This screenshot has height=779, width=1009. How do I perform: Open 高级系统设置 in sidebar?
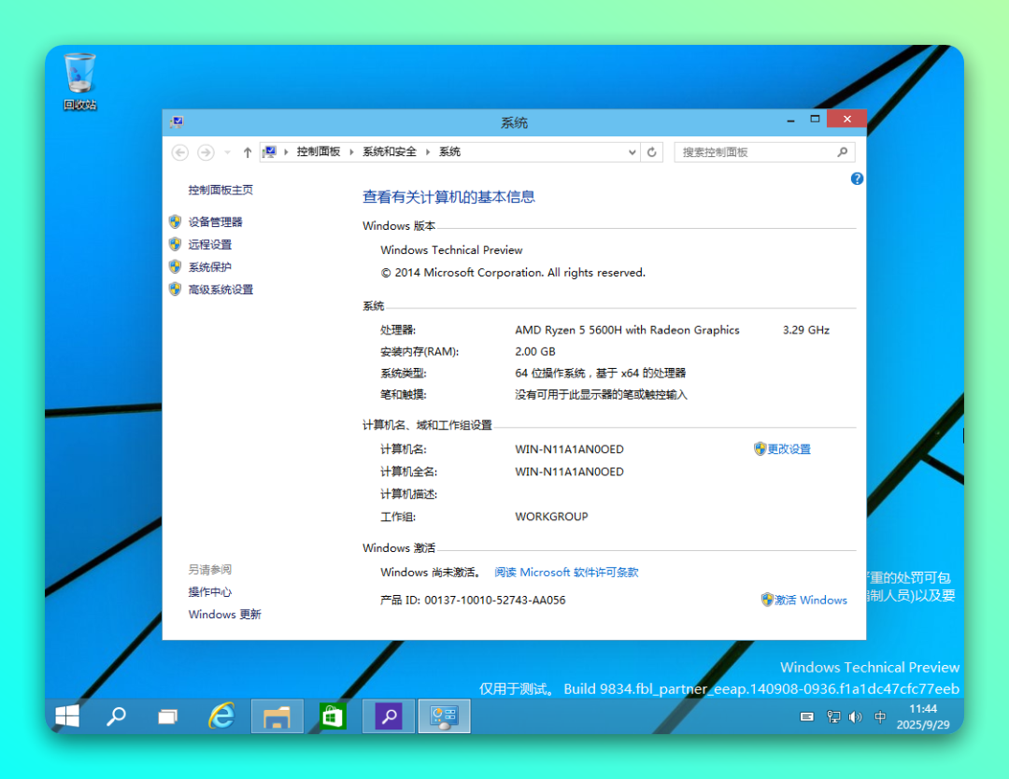tap(220, 290)
